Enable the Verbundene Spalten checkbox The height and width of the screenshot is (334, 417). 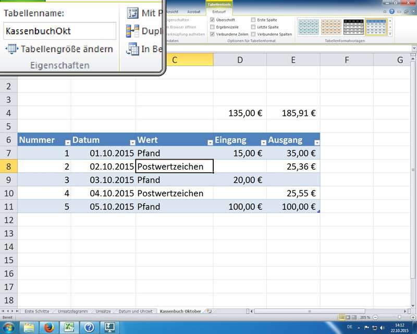[253, 34]
